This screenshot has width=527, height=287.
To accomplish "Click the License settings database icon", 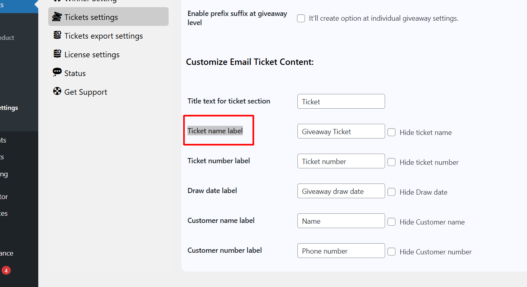I will (57, 54).
